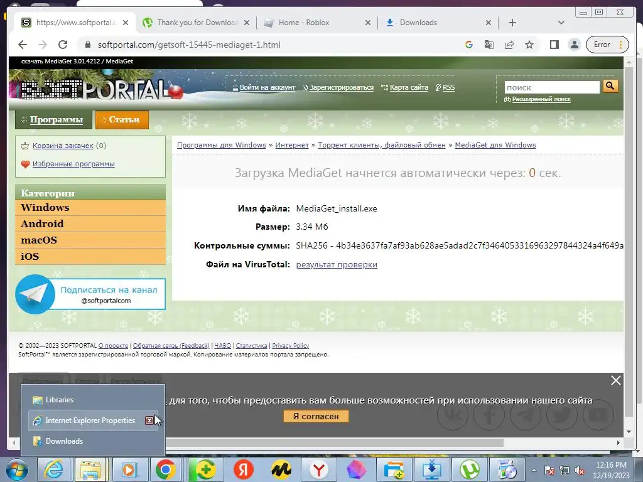The width and height of the screenshot is (643, 482).
Task: Click the horizontal scrollbar thumb
Action: 334,442
